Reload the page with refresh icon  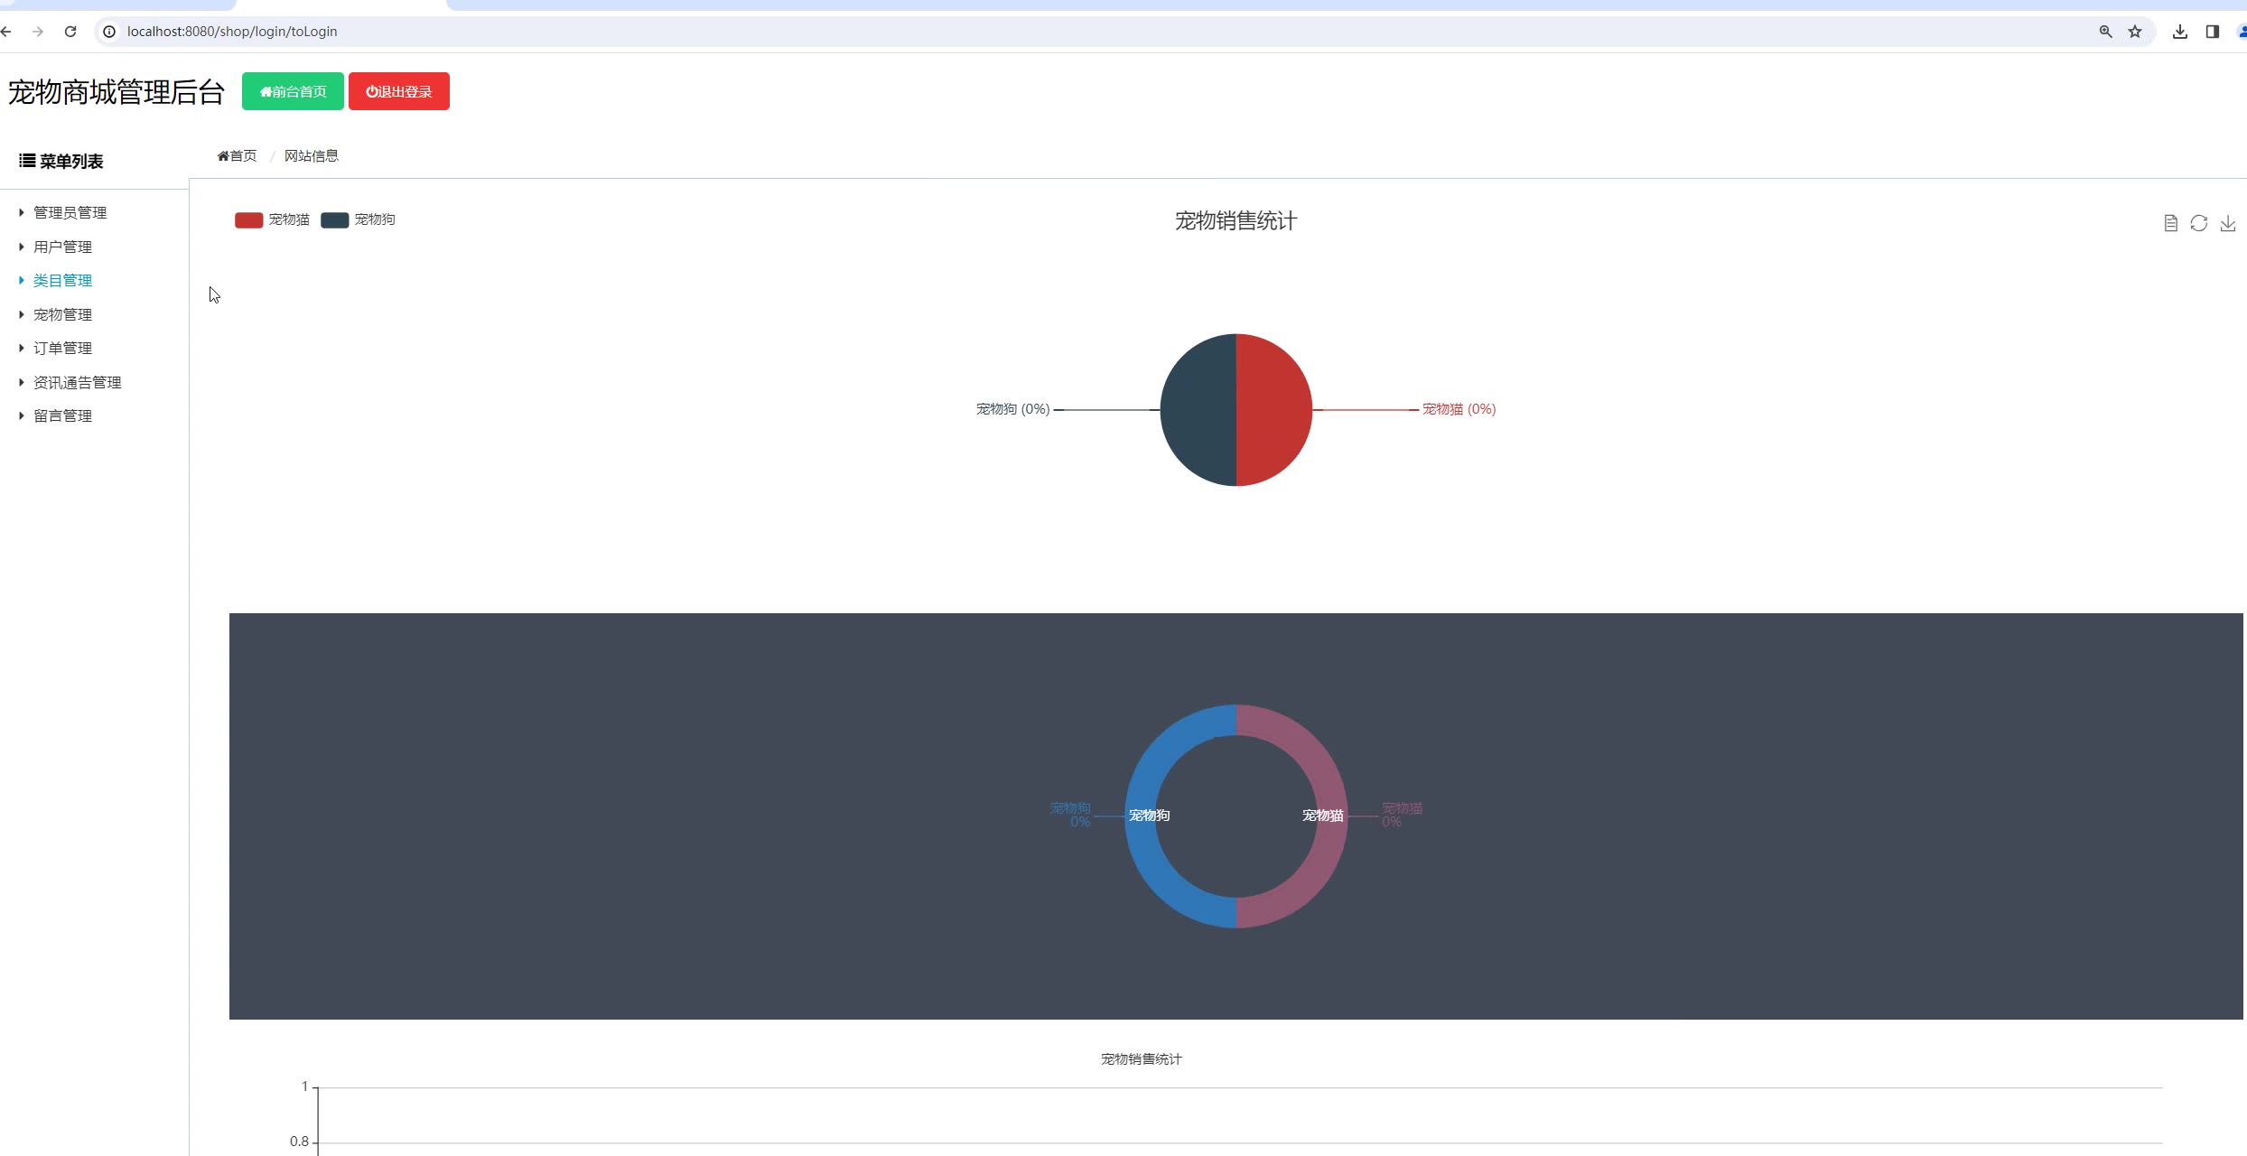[x=70, y=32]
